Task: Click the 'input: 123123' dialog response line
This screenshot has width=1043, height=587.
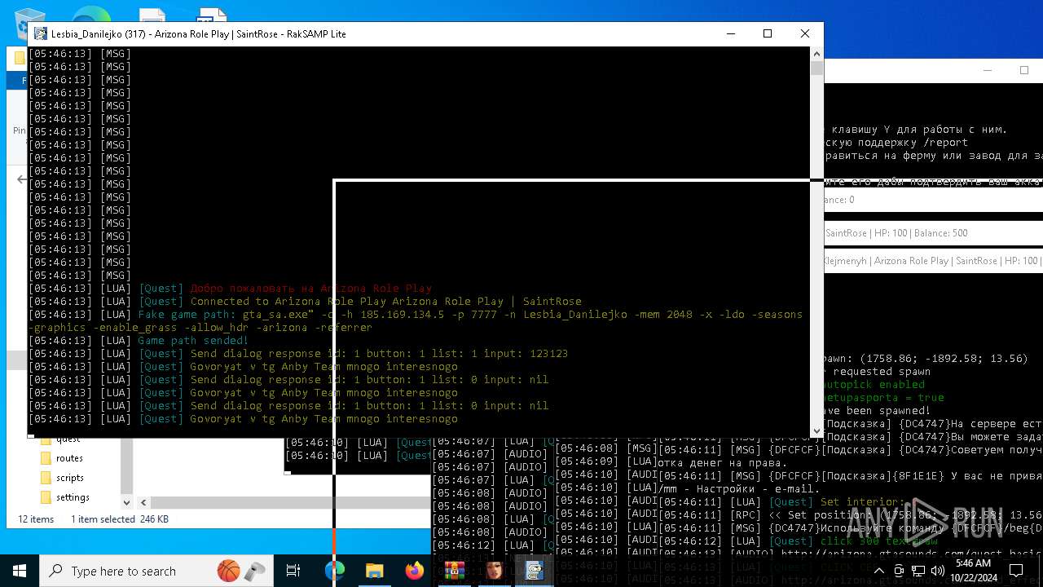Action: [x=298, y=353]
